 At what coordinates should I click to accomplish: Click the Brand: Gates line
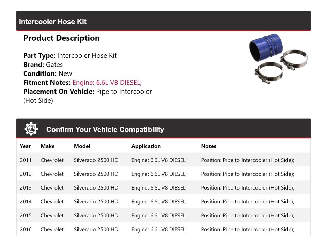tap(43, 65)
